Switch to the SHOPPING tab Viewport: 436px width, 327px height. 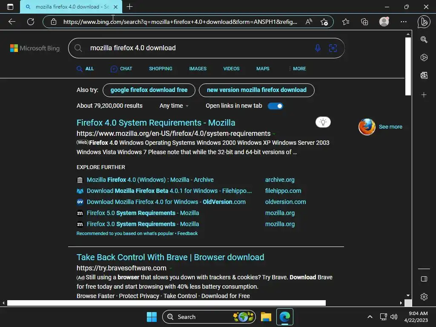click(161, 69)
